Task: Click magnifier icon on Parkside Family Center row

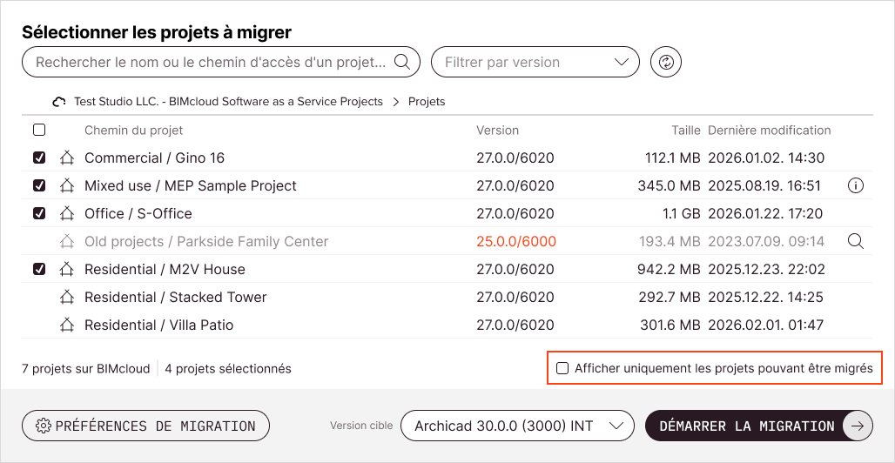Action: click(856, 241)
